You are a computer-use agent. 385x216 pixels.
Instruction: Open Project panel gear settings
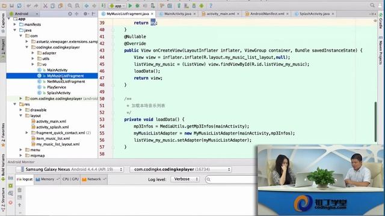85,14
